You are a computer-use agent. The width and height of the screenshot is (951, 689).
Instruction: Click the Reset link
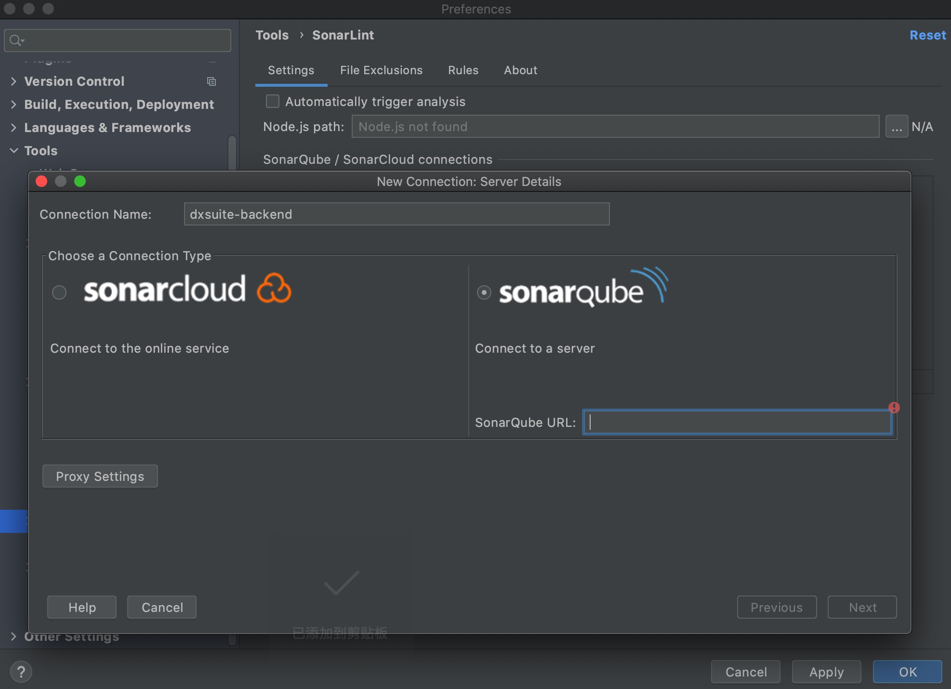pyautogui.click(x=928, y=35)
